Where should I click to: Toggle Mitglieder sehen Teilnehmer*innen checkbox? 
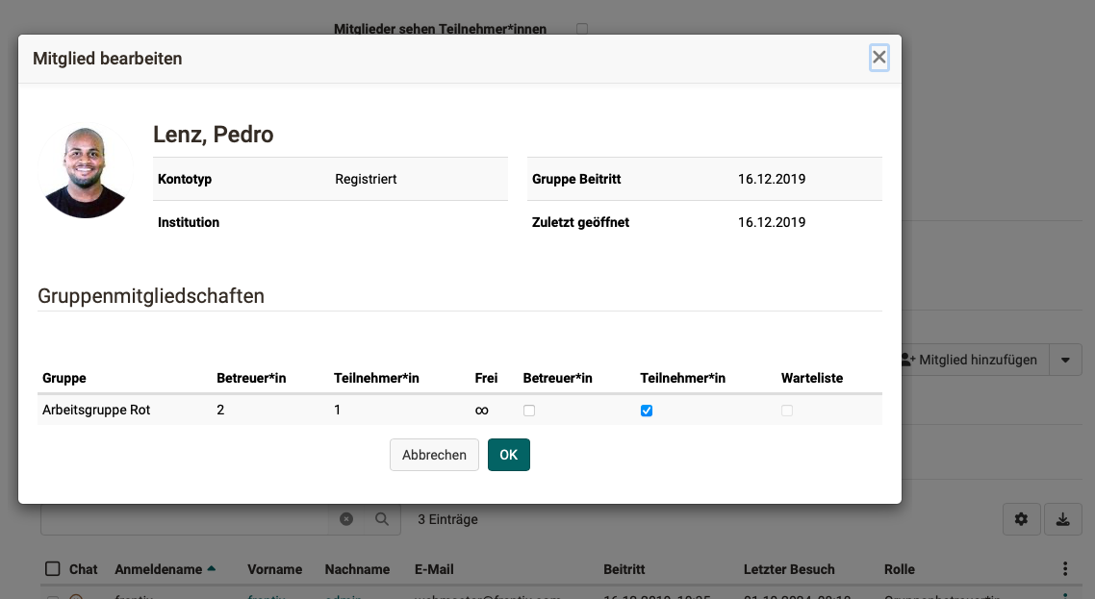(x=581, y=29)
